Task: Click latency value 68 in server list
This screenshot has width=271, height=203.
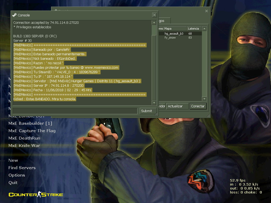Action: 190,34
